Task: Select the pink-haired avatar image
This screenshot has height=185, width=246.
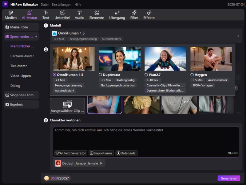Action: point(216,105)
